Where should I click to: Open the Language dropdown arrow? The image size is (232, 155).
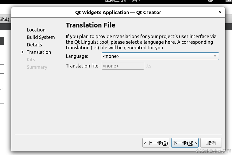215,56
